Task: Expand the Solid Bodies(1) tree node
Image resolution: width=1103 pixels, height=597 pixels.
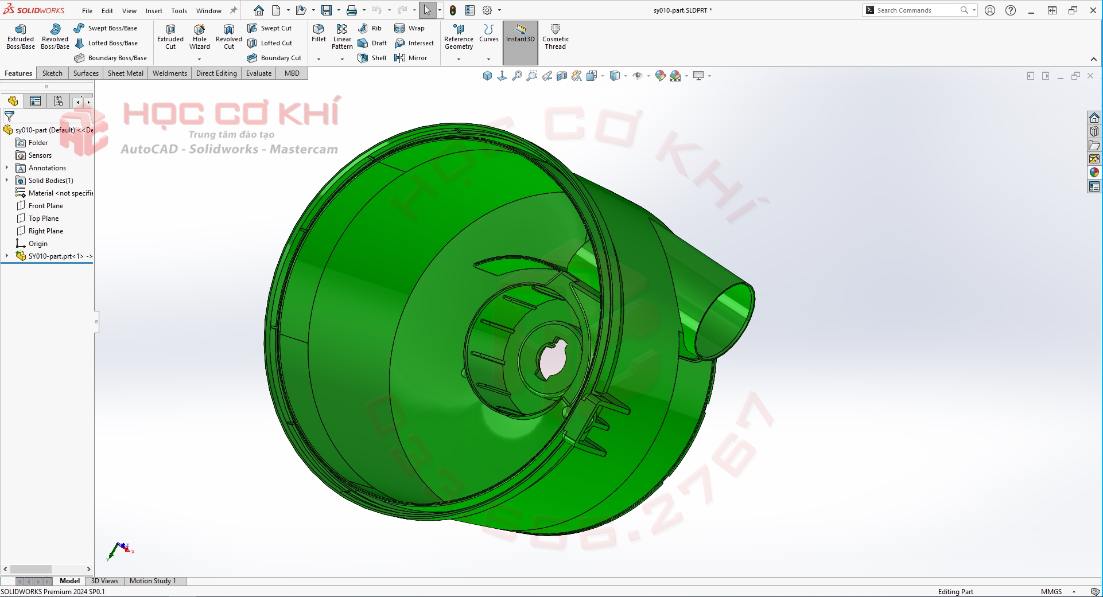Action: pyautogui.click(x=7, y=181)
